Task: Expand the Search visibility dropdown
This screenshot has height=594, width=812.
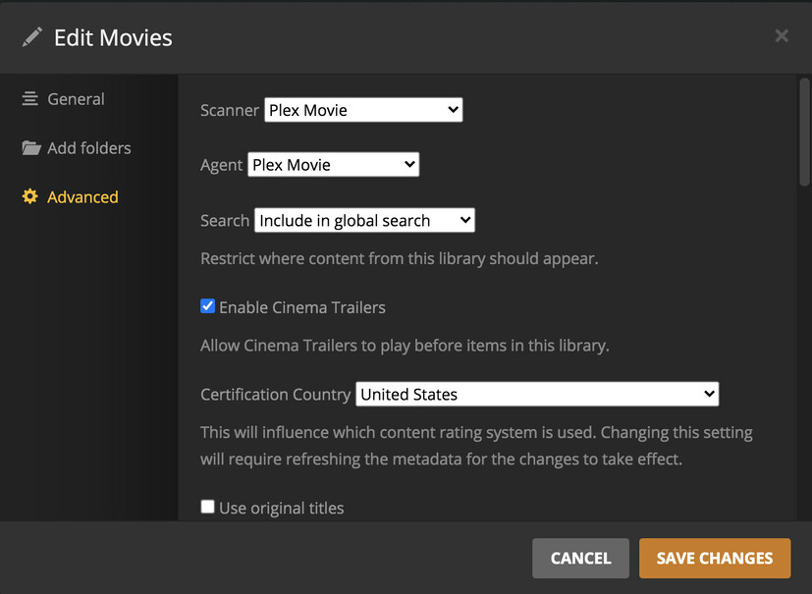Action: (x=364, y=221)
